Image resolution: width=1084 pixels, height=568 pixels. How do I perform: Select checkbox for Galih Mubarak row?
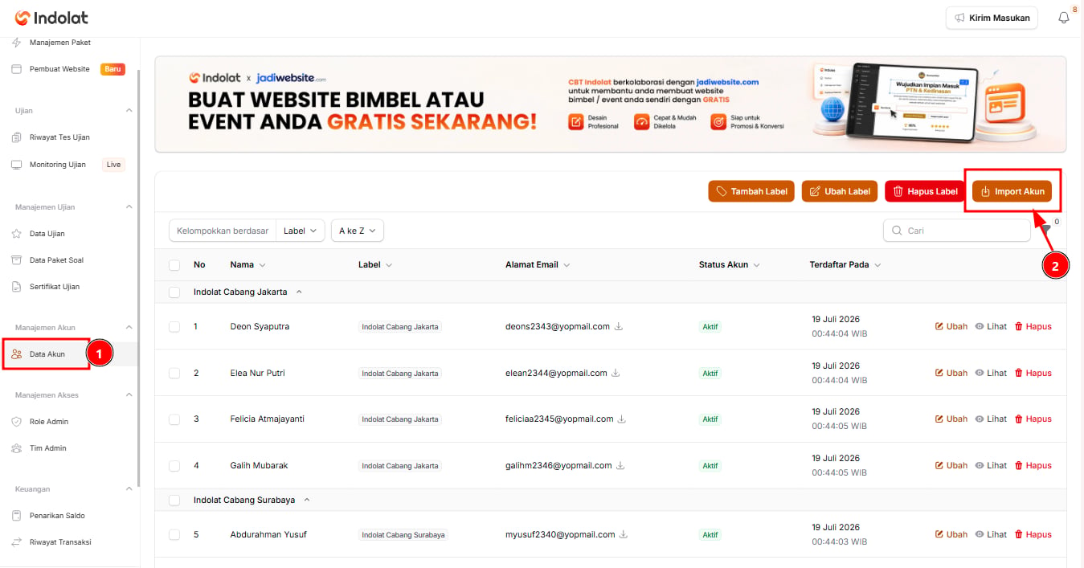(x=174, y=466)
